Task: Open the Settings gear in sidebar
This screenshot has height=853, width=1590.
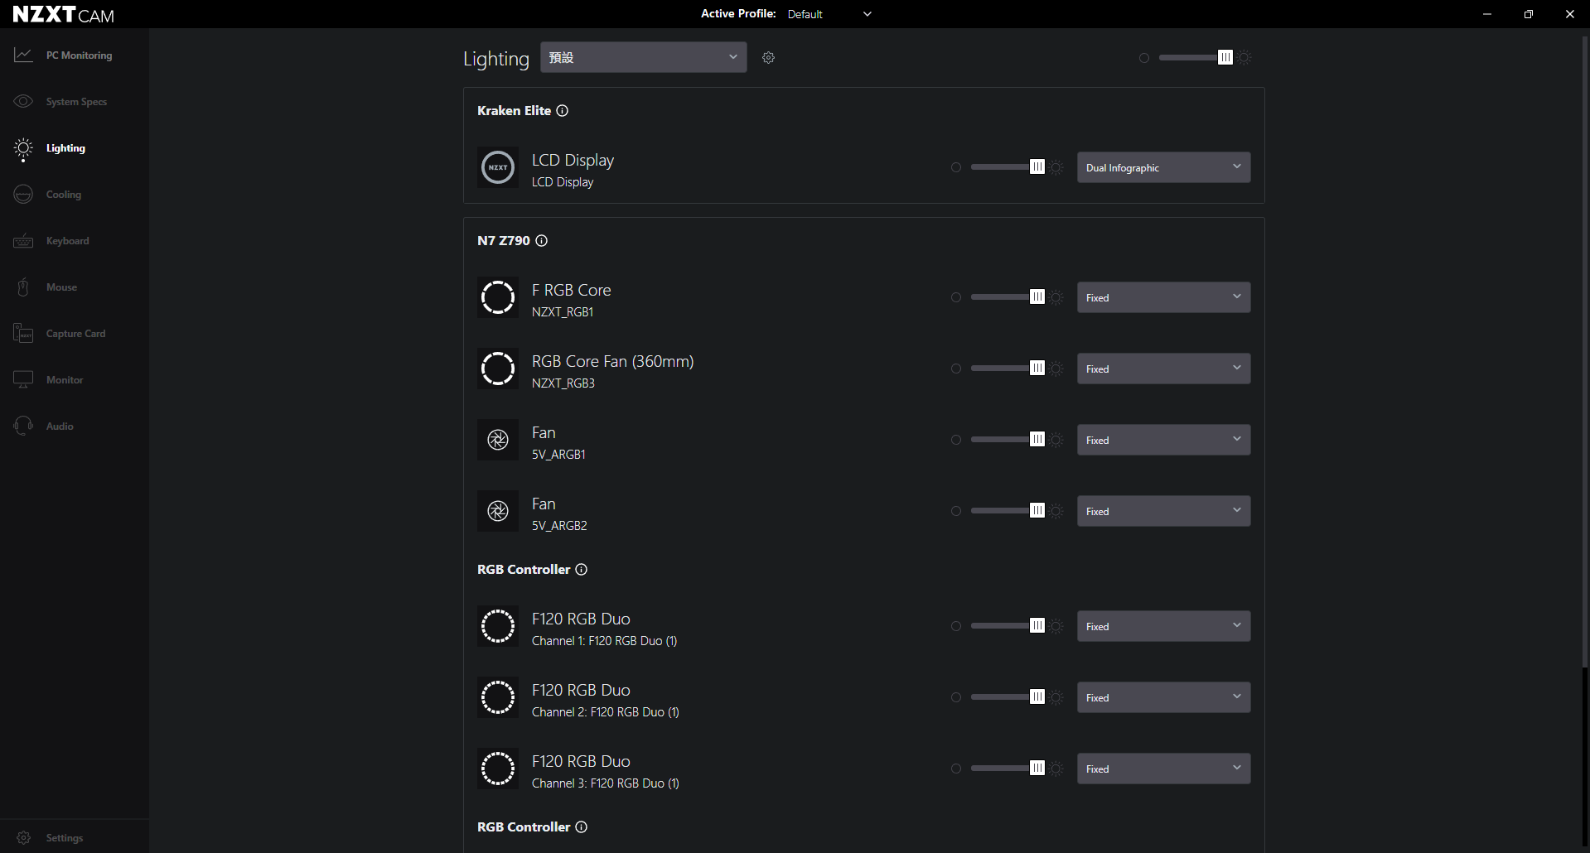Action: pyautogui.click(x=24, y=838)
